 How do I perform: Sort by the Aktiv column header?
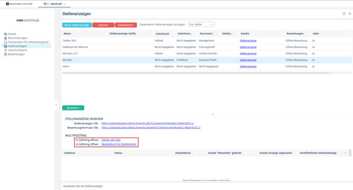316,34
